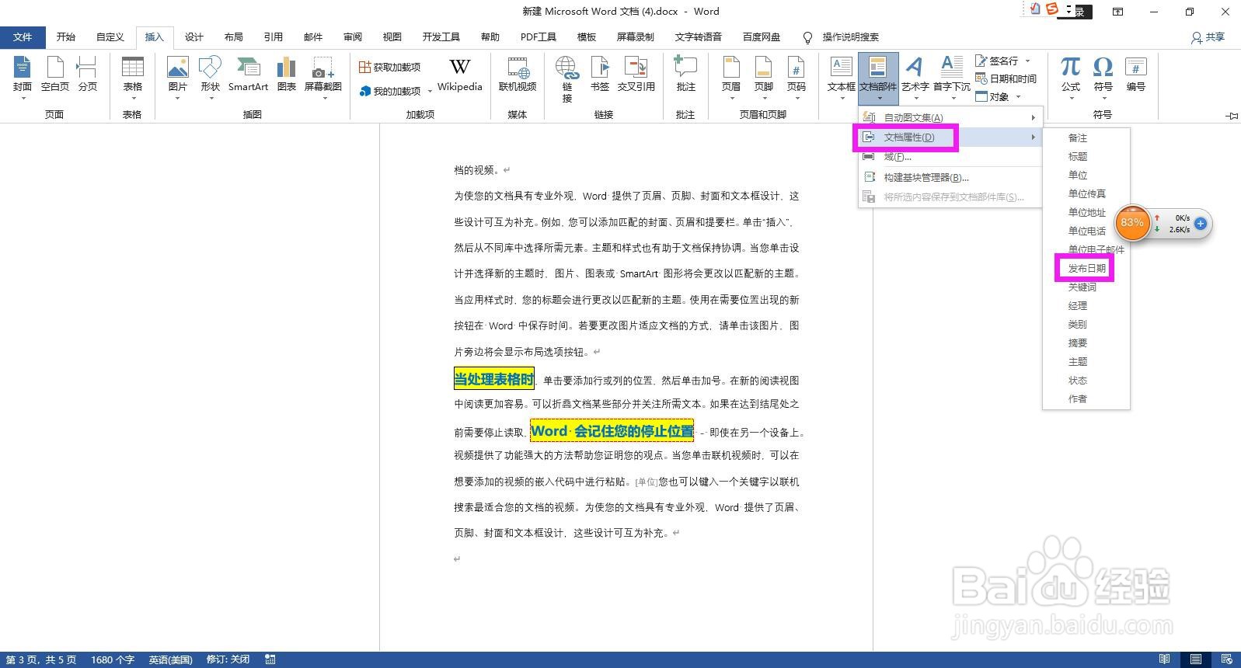
Task: Insert a hyperlink (链接)
Action: [x=567, y=78]
